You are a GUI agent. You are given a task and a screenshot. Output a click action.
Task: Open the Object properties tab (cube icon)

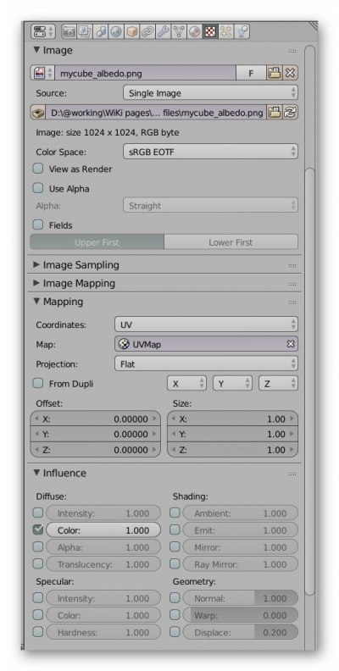[132, 31]
